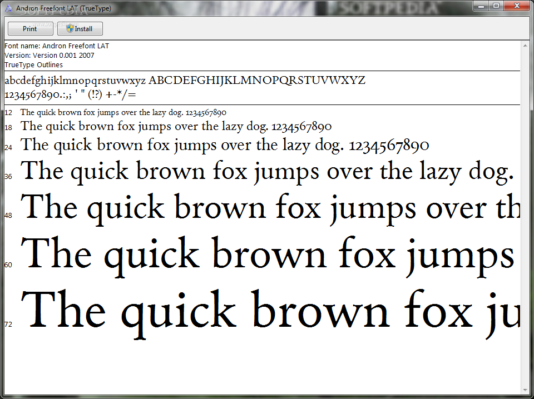Click the 12-point pangram sample sentence

(x=123, y=113)
